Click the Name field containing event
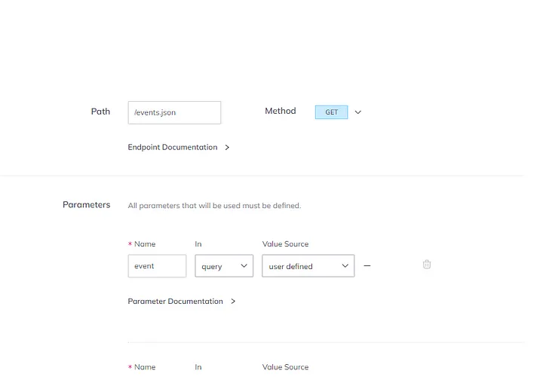This screenshot has width=543, height=389. pos(157,266)
